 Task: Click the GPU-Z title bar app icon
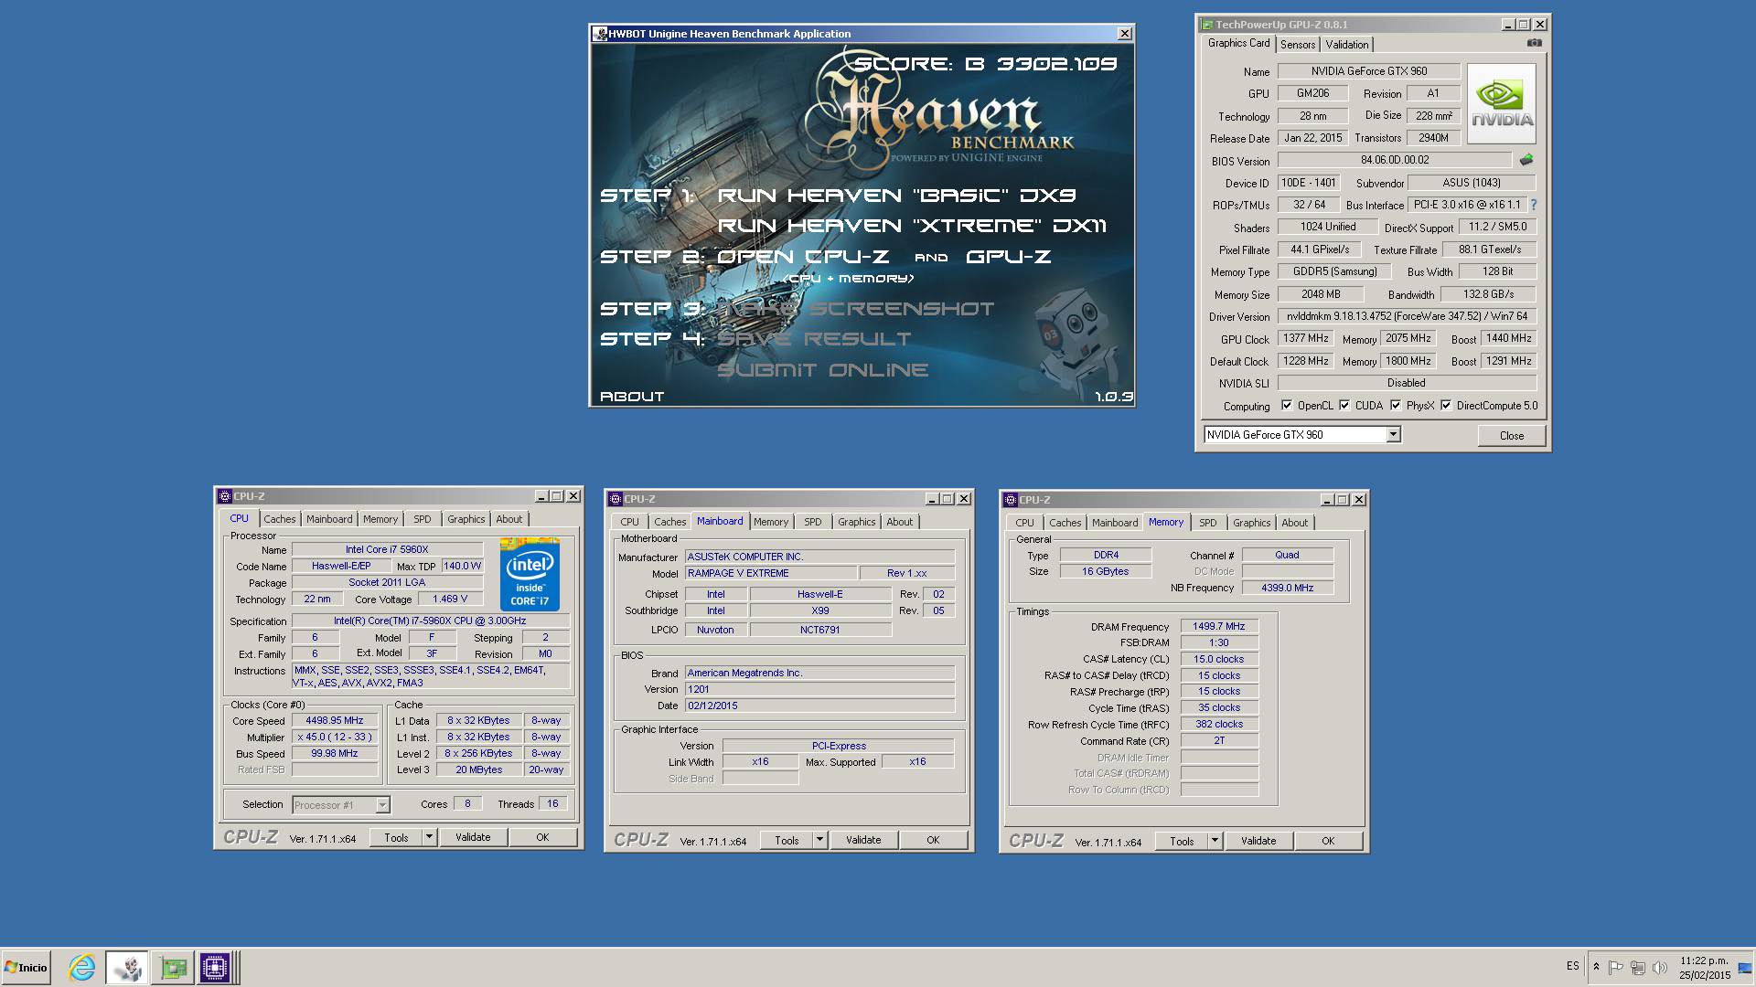point(1207,25)
